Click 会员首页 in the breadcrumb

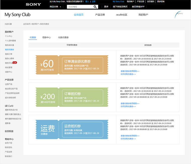point(27,24)
